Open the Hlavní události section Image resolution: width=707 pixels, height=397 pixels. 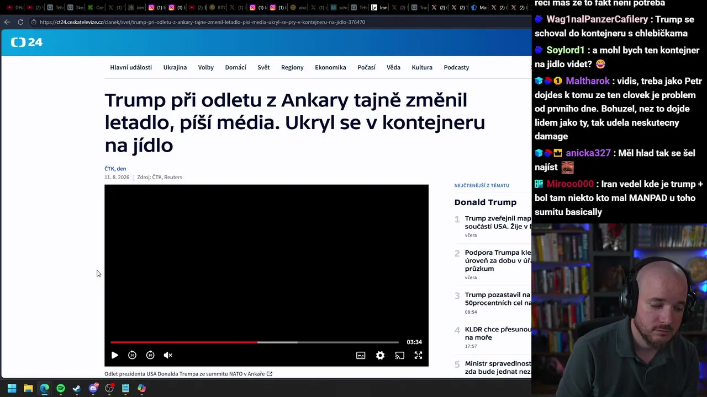tap(131, 67)
